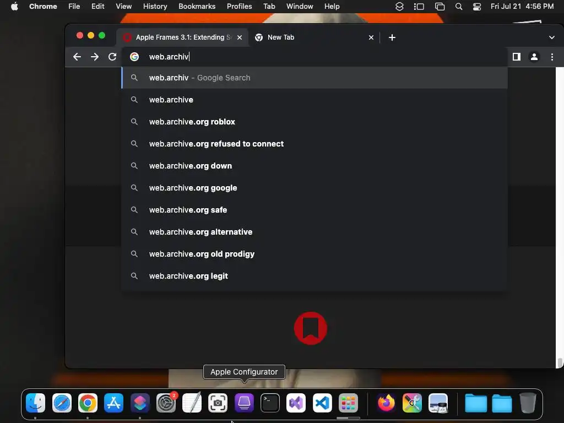Click the Stage Manager menu bar icon
Viewport: 564px width, 423px height.
point(419,7)
